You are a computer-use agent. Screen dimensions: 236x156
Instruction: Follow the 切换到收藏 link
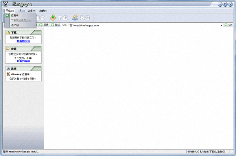23,61
